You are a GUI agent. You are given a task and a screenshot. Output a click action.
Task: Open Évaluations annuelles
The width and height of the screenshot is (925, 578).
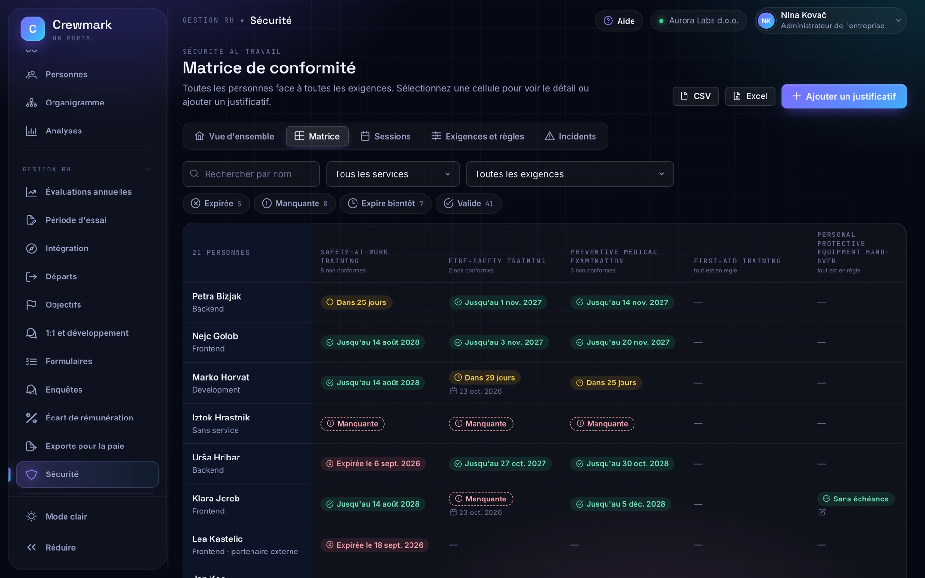pos(87,192)
